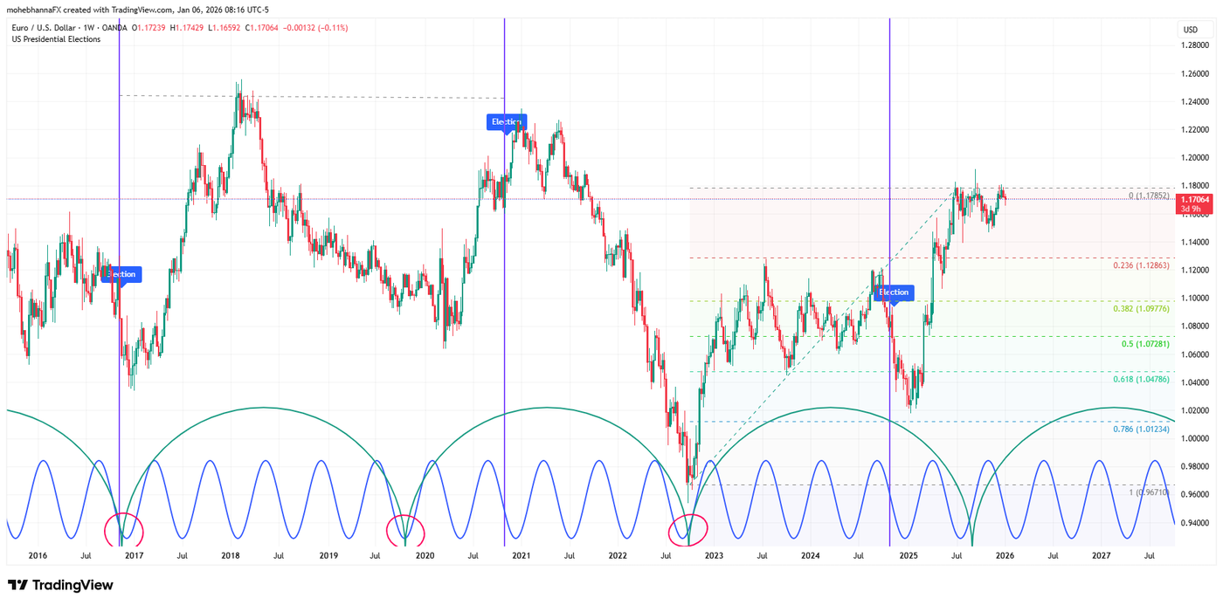The height and width of the screenshot is (605, 1223).
Task: Click the red -0.11% change value in the legend
Action: click(x=330, y=27)
